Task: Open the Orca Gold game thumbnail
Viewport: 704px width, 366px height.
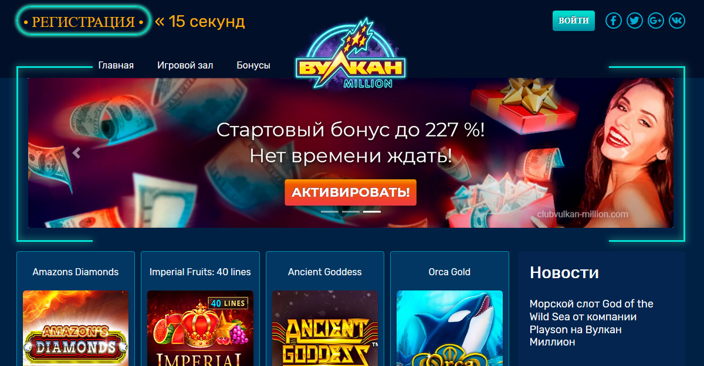Action: click(449, 328)
